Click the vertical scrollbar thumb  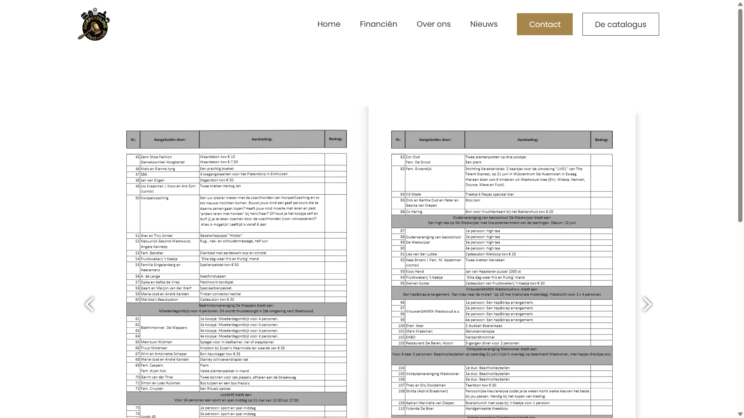click(x=740, y=116)
